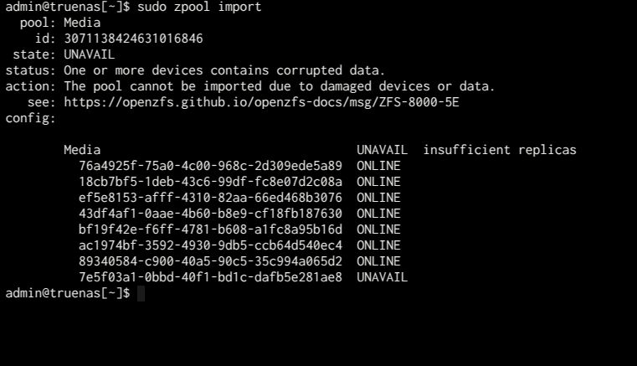Click device 76a4925f-75a0-4c00-968c-2d309ede5a89
Image resolution: width=637 pixels, height=366 pixels.
(x=210, y=166)
